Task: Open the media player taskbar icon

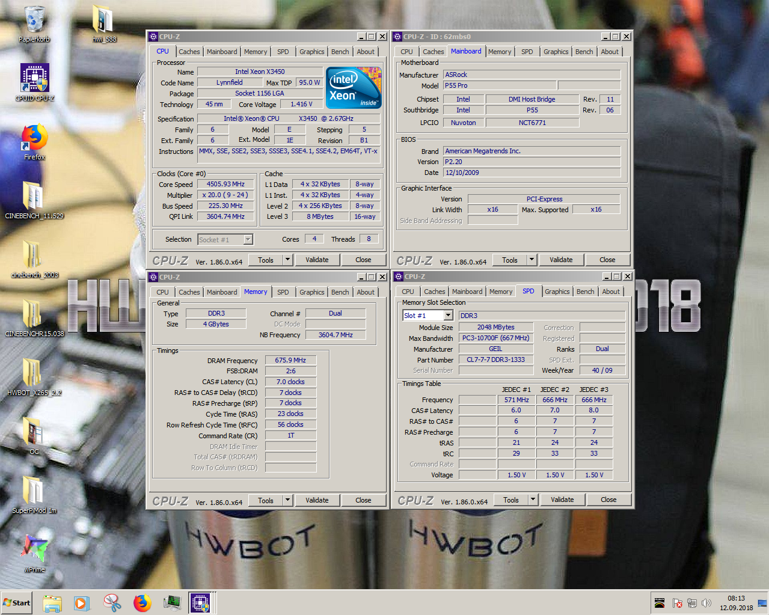Action: click(82, 603)
